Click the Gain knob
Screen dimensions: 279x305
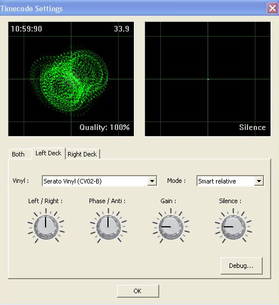171,226
